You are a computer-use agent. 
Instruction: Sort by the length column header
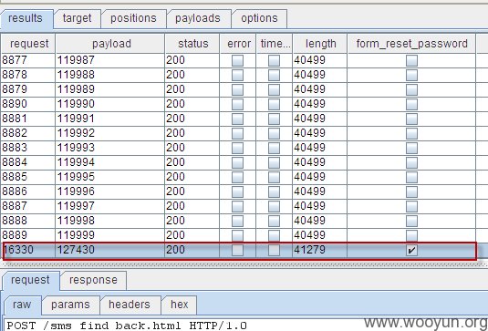point(320,44)
